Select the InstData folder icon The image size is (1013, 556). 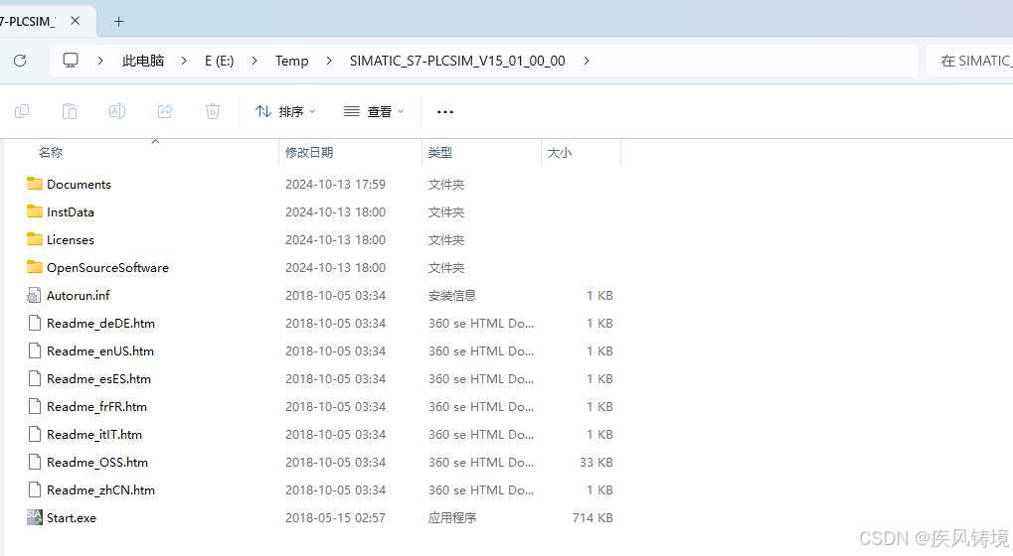tap(35, 211)
